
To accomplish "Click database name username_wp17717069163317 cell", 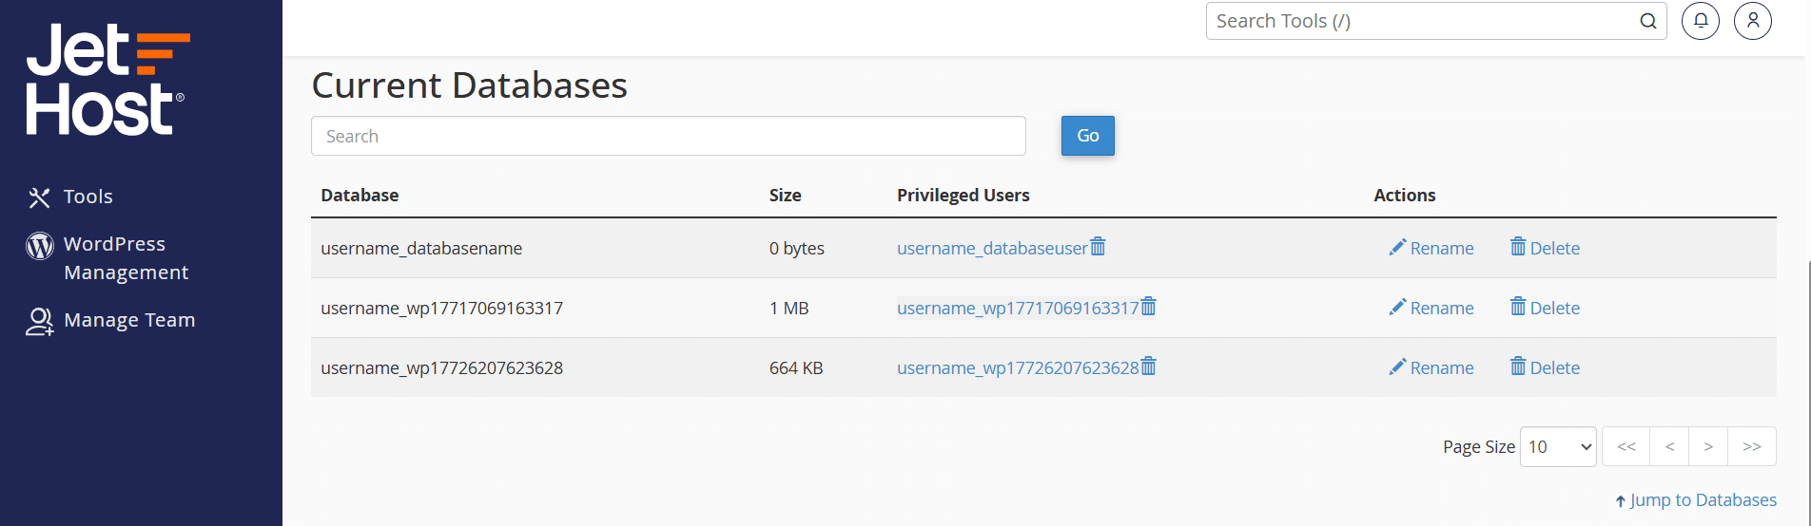I will (441, 308).
